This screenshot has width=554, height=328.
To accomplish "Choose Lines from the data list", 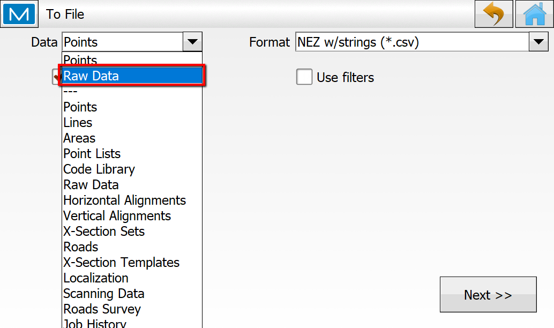I will [78, 123].
